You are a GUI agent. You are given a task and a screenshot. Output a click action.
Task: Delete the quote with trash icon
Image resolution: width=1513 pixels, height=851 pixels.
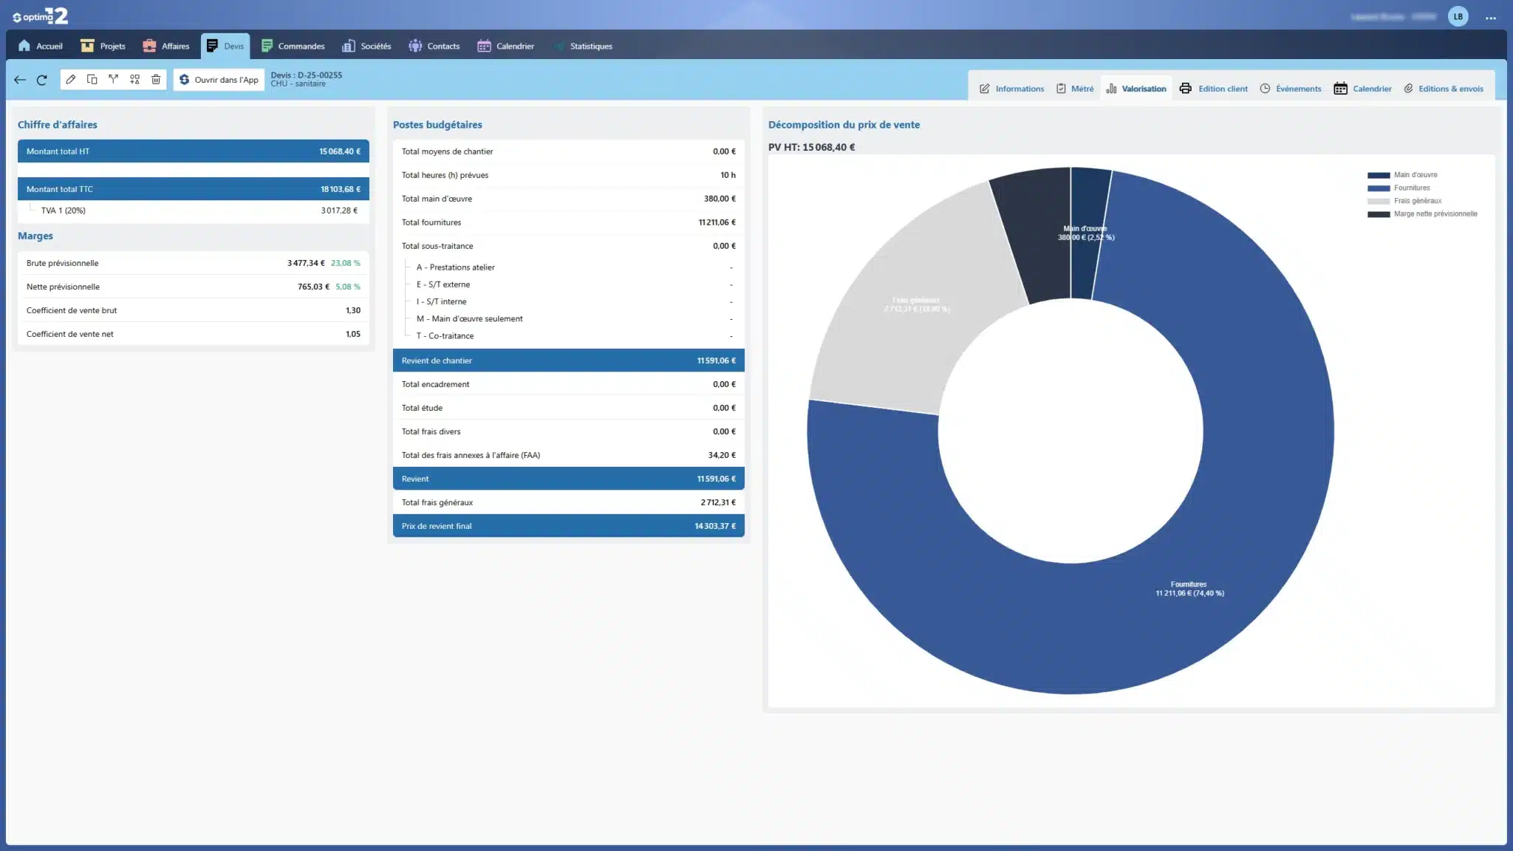tap(156, 80)
